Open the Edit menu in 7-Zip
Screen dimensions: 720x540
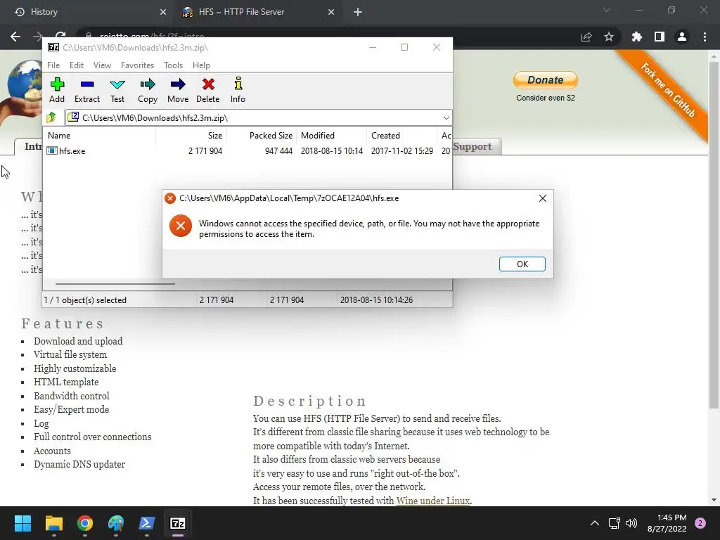(x=76, y=65)
